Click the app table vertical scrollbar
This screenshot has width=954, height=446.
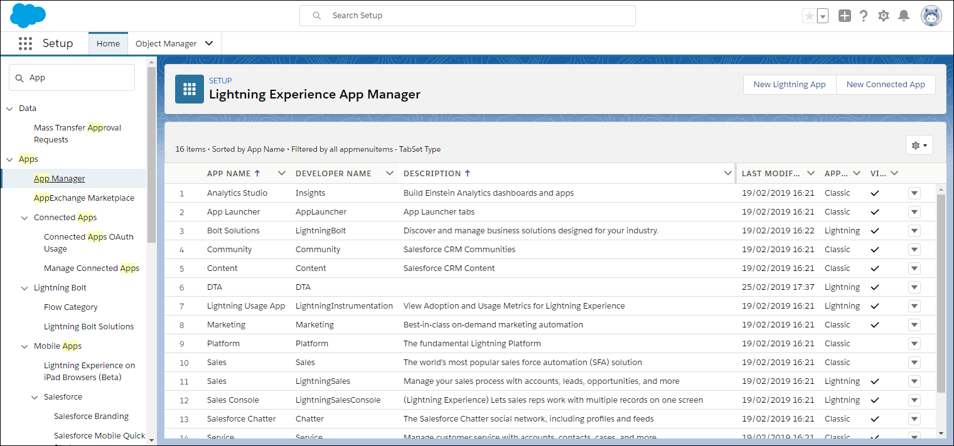[x=941, y=293]
